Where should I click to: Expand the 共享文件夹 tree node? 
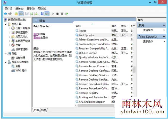[10, 37]
